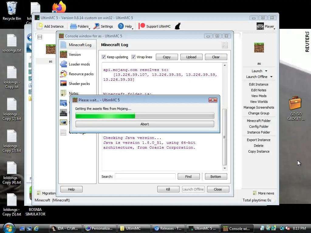
Task: Click Change Group in side panel
Action: point(259,113)
